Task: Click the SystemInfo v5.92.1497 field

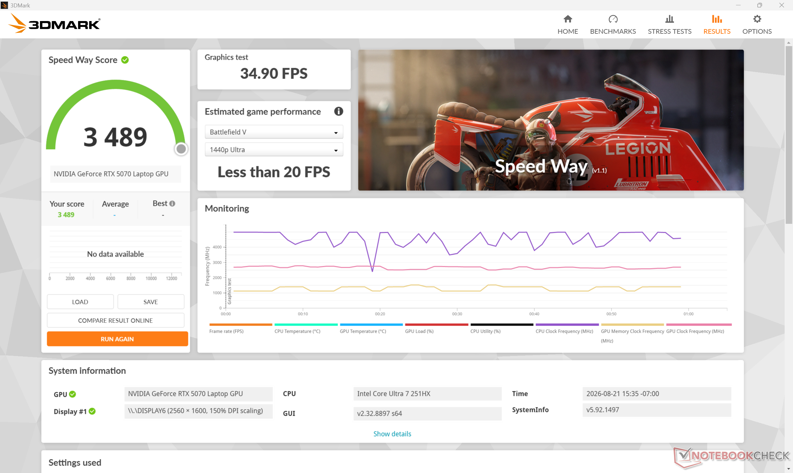Action: click(x=656, y=410)
